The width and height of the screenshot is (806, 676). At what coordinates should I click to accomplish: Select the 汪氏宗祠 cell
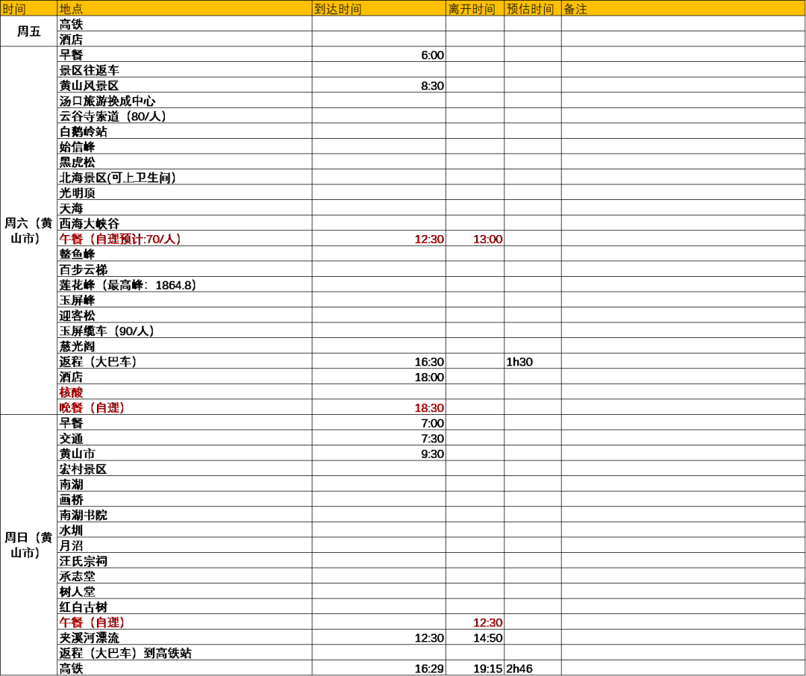point(184,561)
